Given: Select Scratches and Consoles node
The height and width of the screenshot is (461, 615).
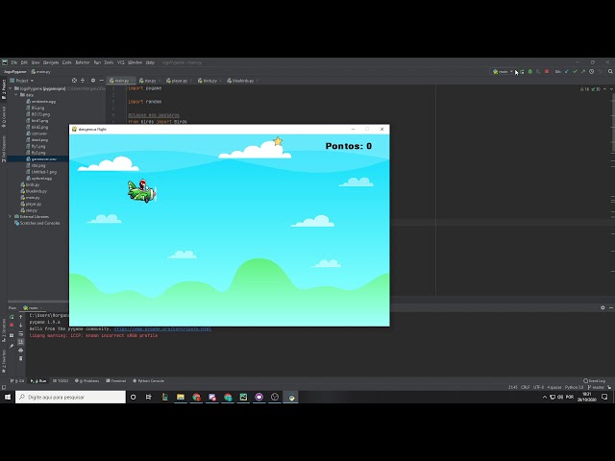Looking at the screenshot, I should point(37,223).
